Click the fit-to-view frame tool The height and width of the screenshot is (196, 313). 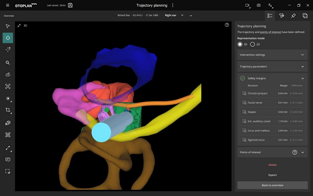8,86
